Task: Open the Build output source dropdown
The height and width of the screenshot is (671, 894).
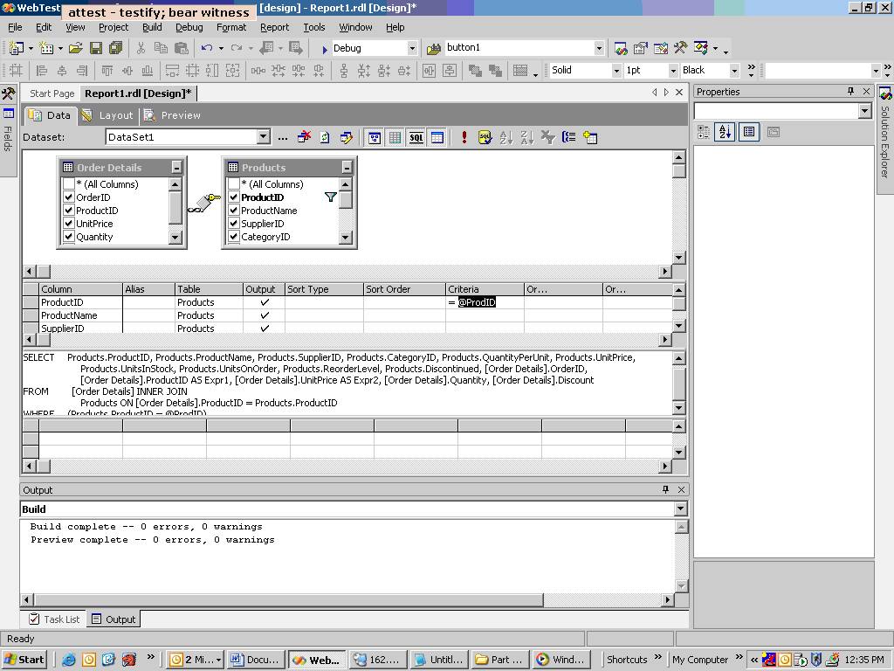Action: pos(680,509)
